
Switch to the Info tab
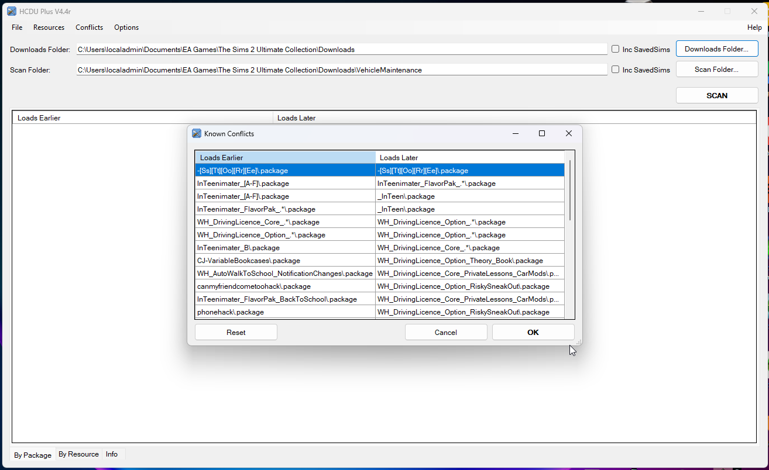(x=111, y=454)
